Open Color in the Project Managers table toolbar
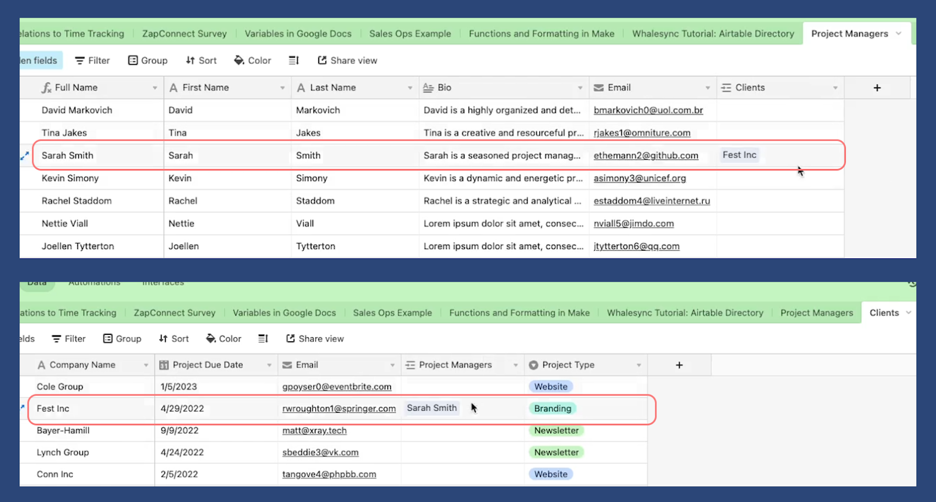936x502 pixels. 253,60
